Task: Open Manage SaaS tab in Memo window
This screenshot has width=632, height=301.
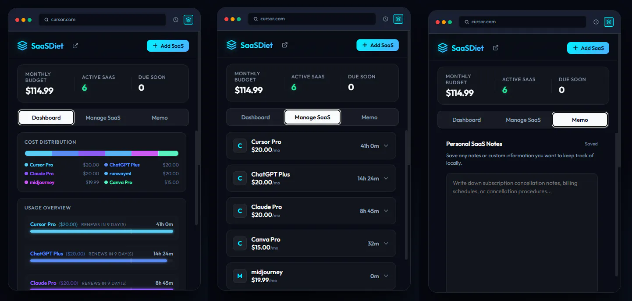Action: pos(523,120)
